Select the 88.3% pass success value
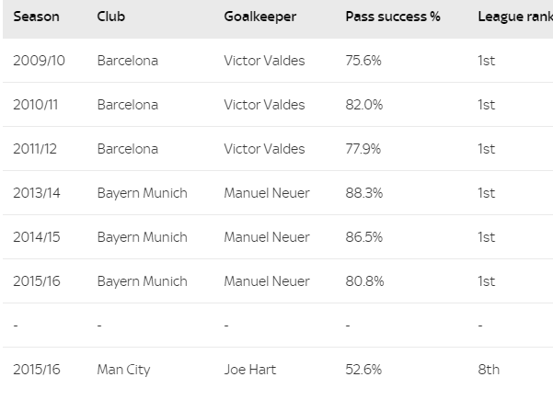553x400 pixels. [364, 193]
